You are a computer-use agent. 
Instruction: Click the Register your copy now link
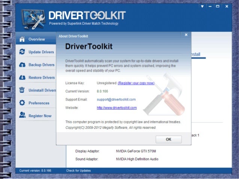(136, 83)
